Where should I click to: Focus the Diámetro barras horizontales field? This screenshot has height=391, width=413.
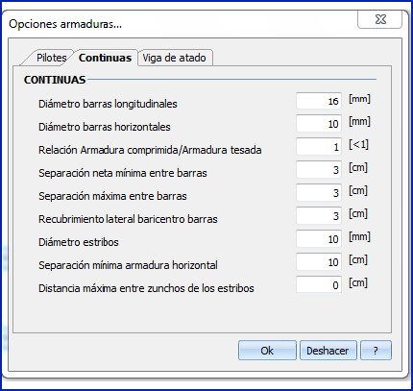tap(319, 124)
